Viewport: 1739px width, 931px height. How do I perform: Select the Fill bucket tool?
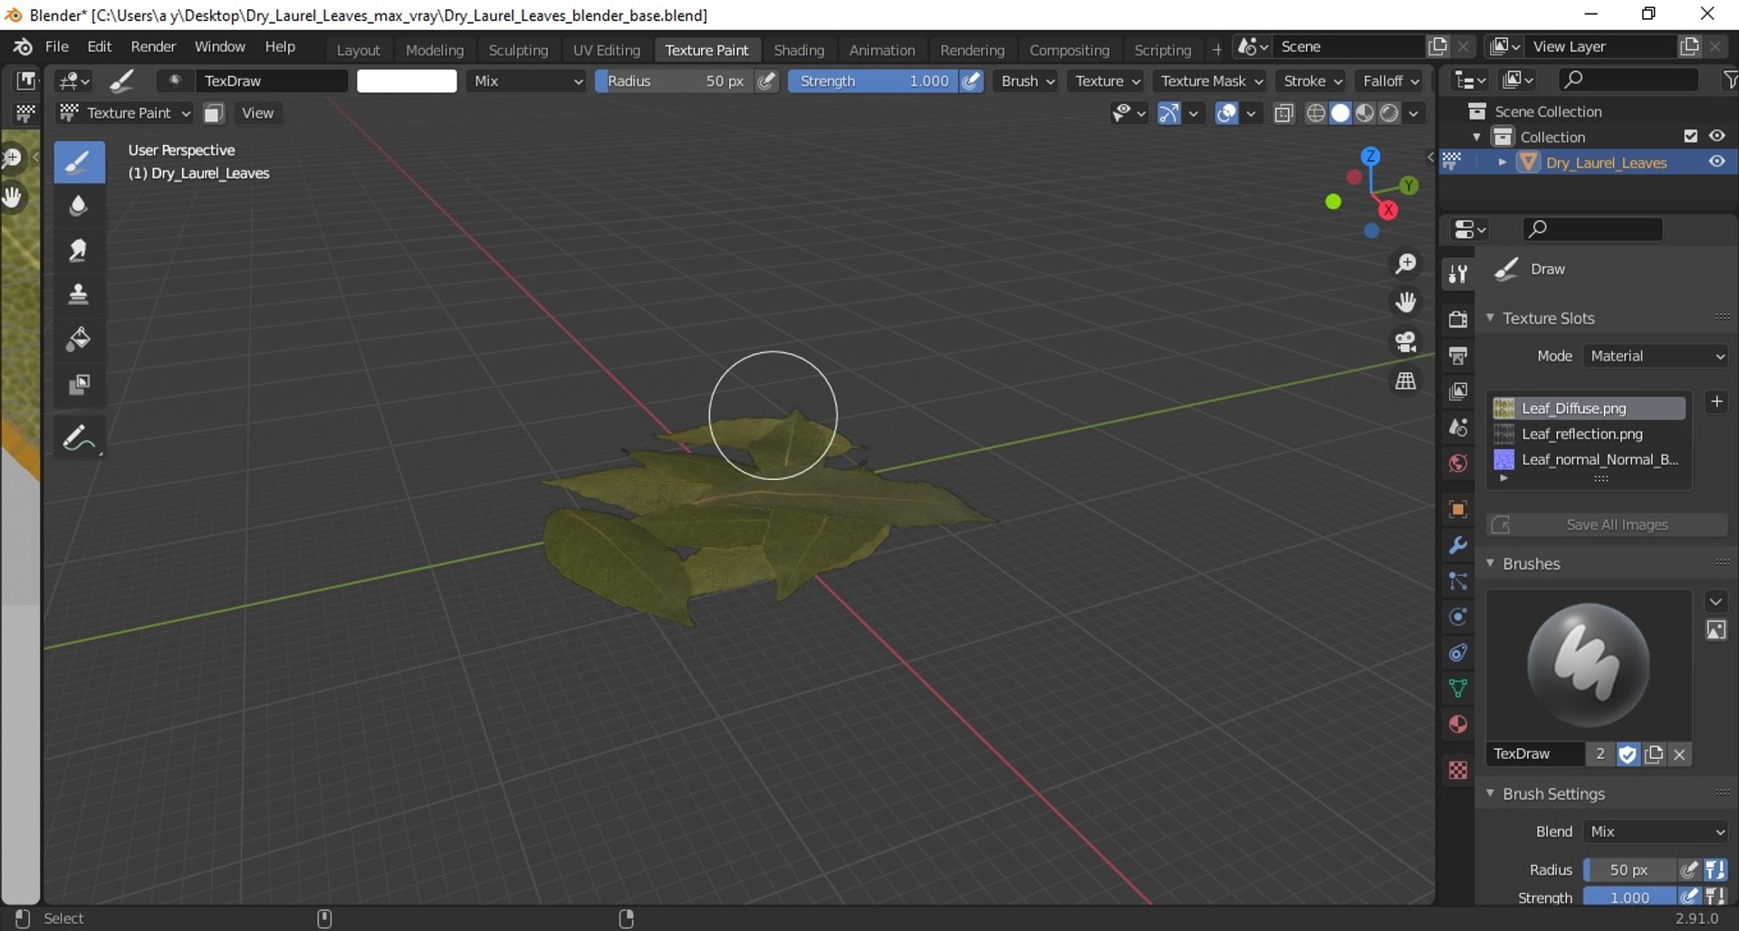[79, 339]
